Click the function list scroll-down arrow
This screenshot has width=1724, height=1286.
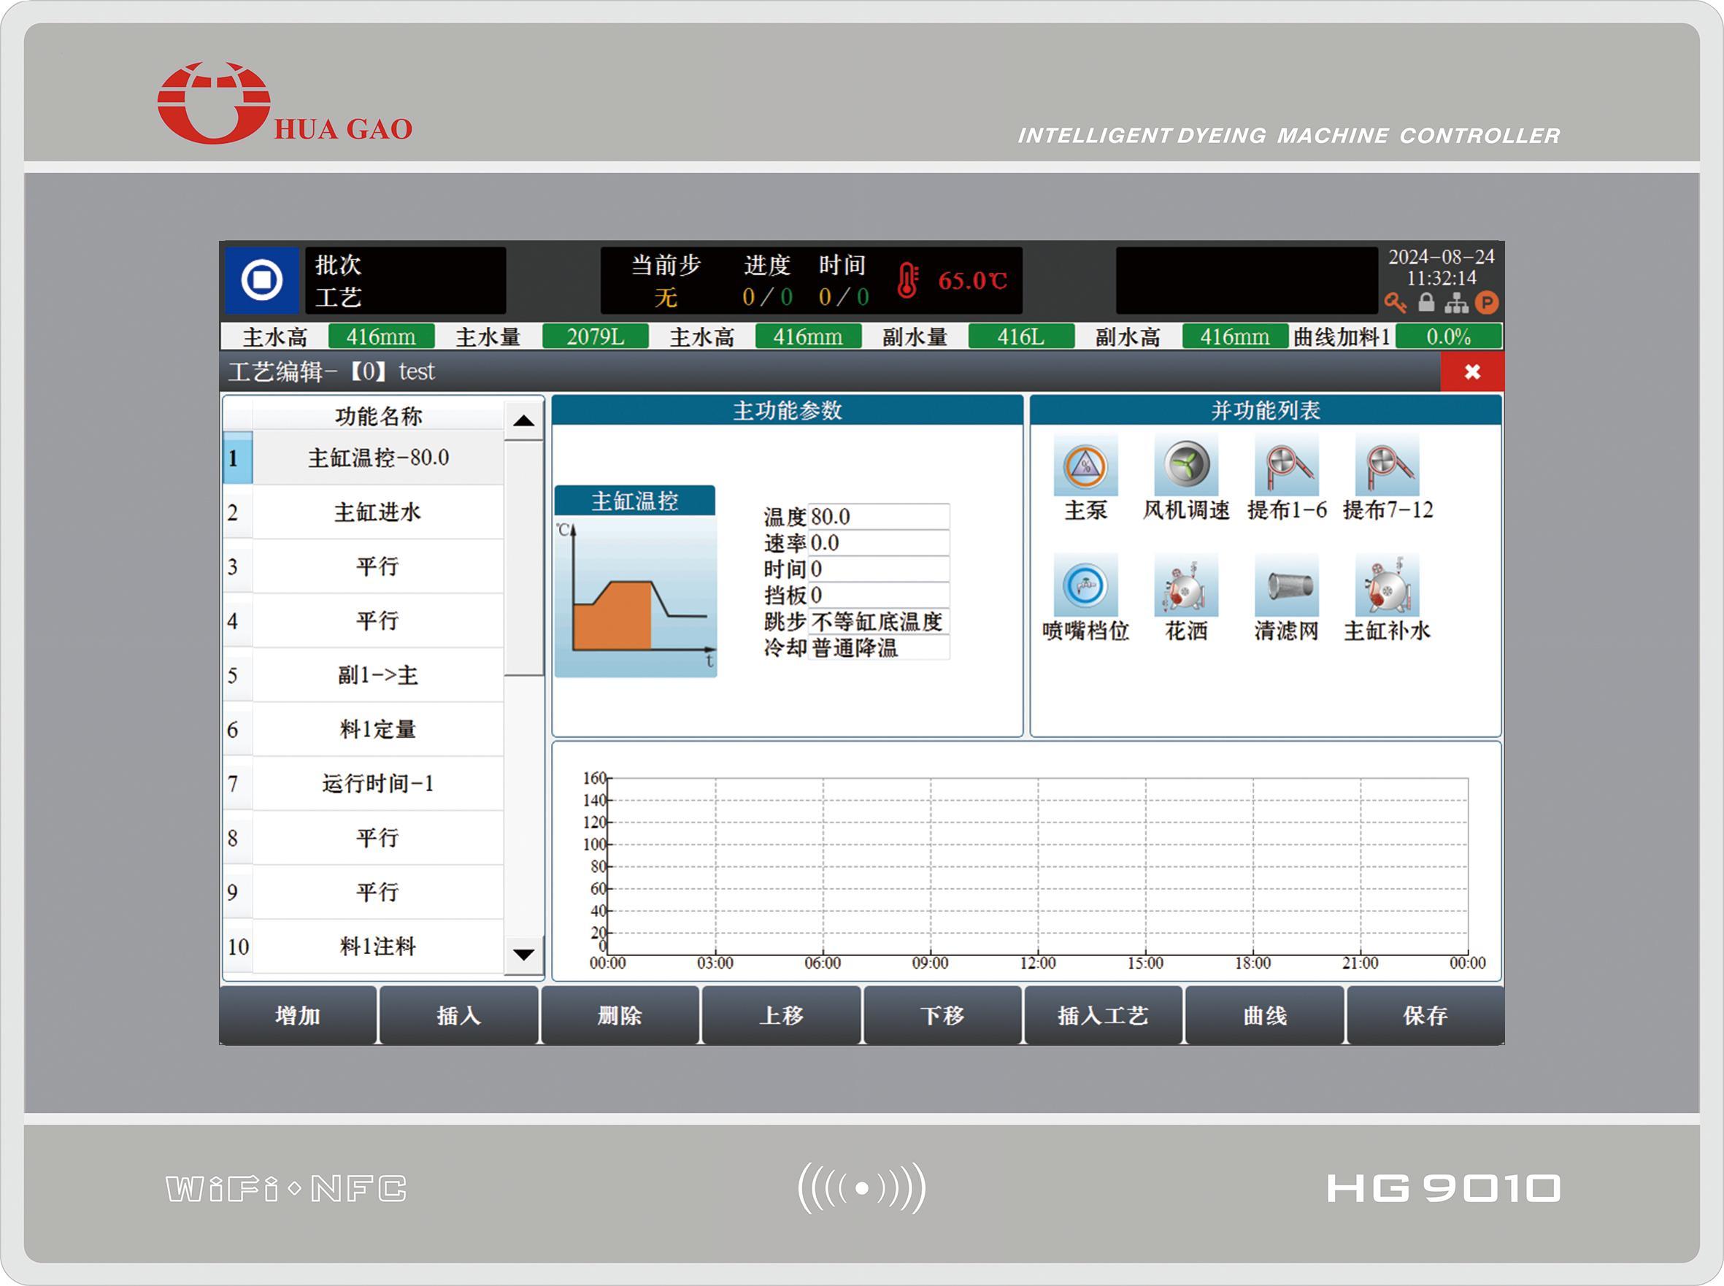(x=524, y=954)
